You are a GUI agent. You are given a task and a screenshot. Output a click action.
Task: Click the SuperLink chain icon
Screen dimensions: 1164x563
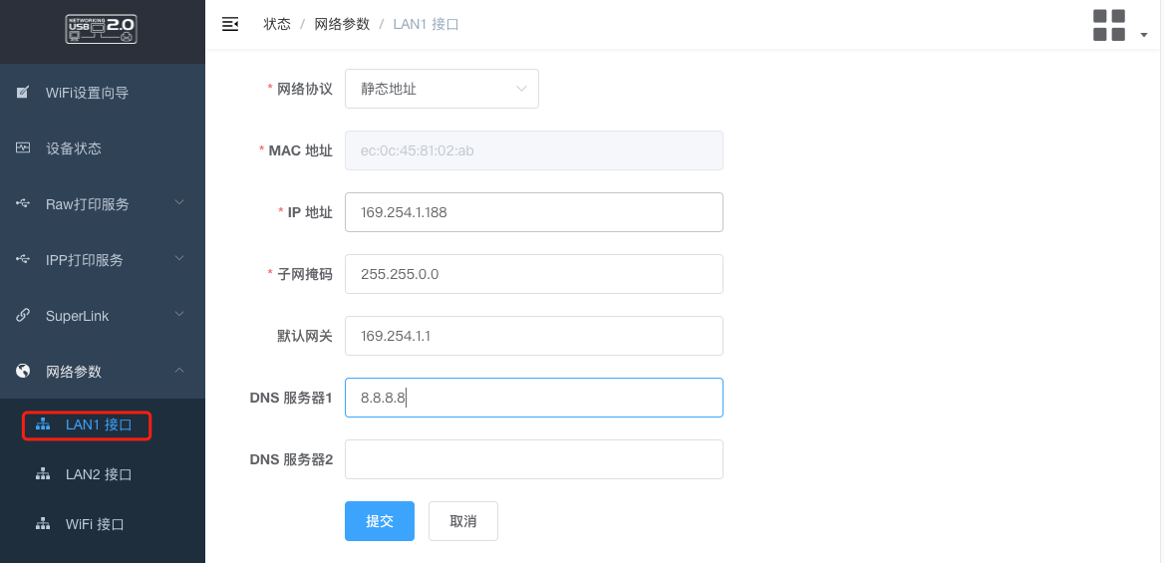23,316
